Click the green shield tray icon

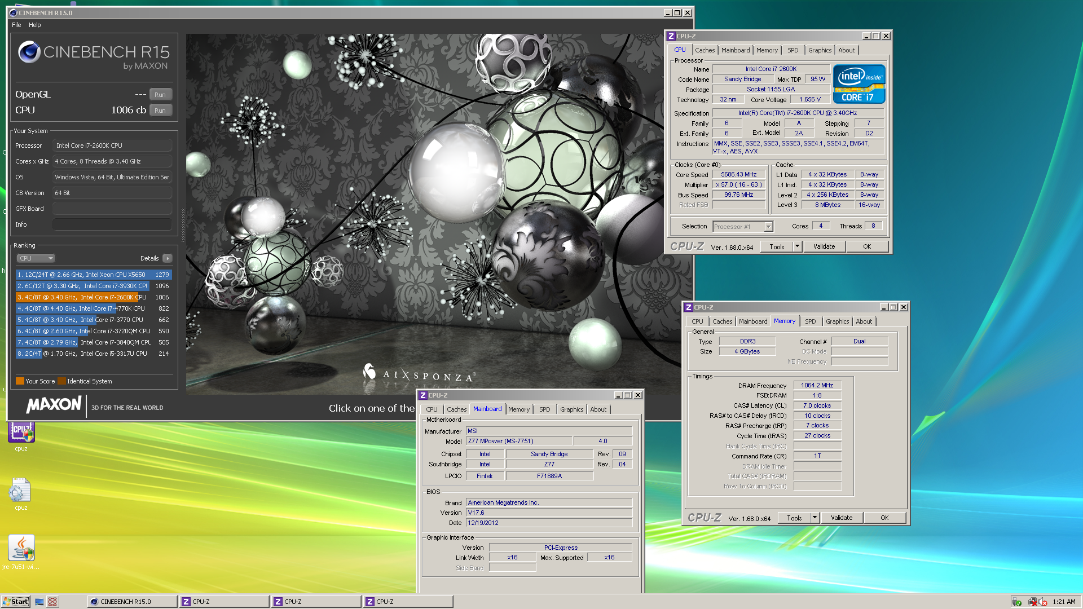click(x=1017, y=602)
